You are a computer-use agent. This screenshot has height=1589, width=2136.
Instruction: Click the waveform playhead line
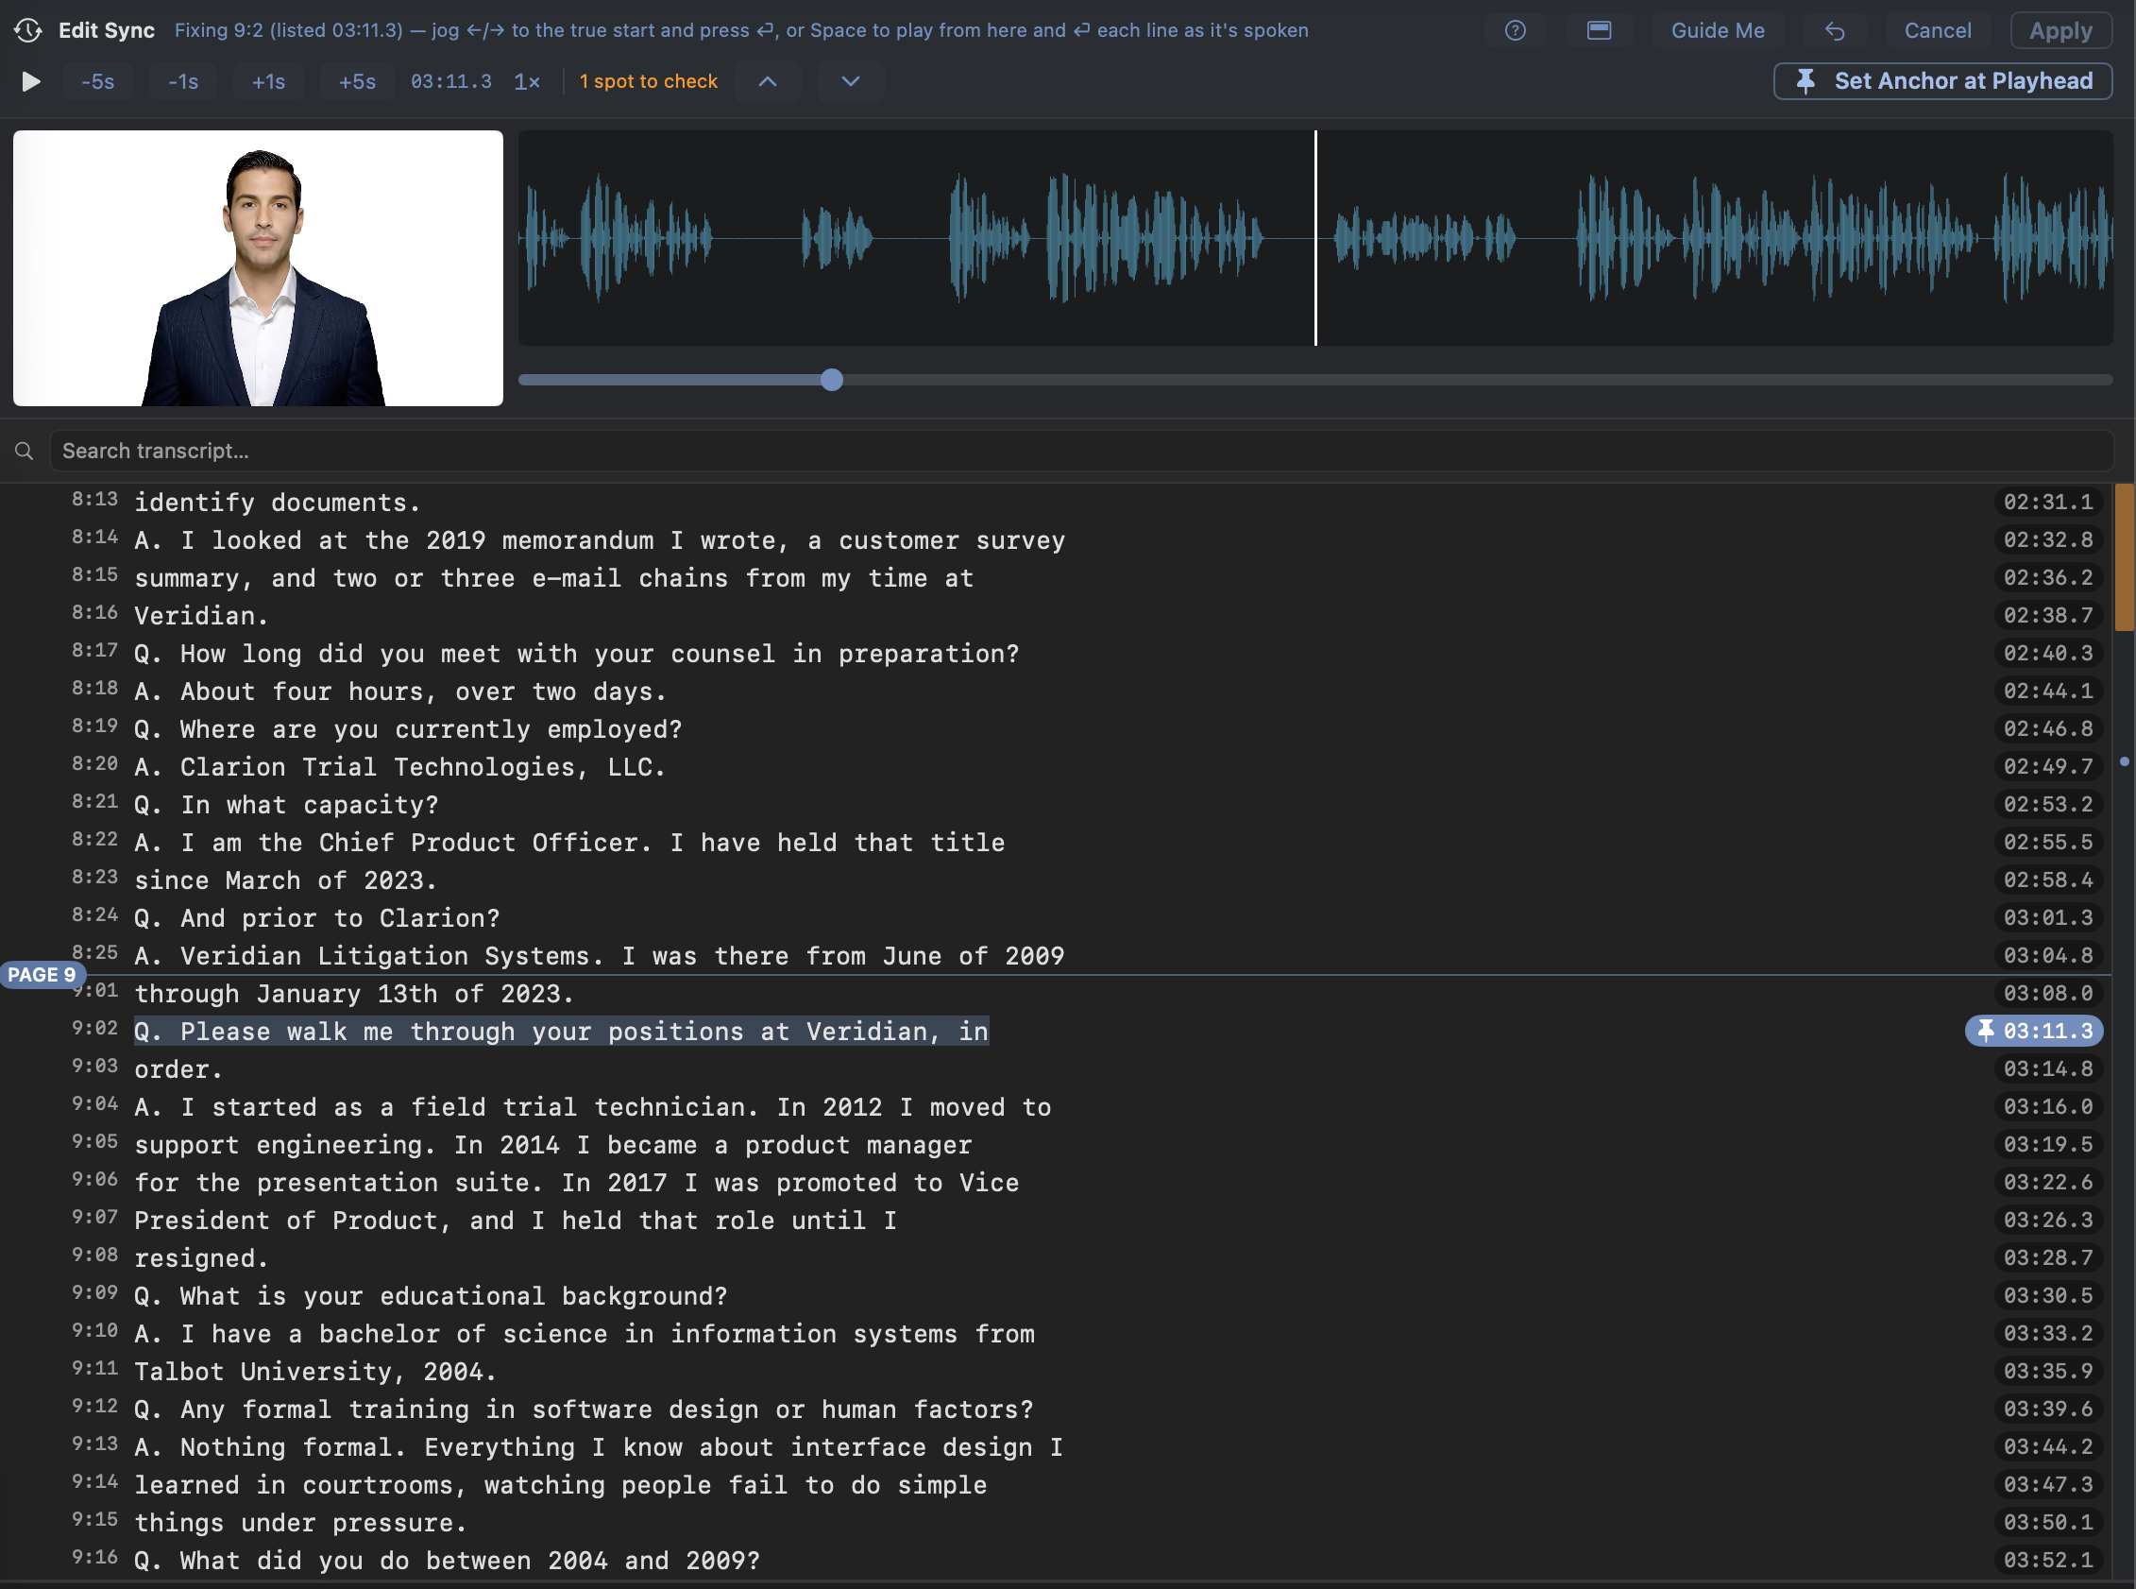tap(1315, 237)
